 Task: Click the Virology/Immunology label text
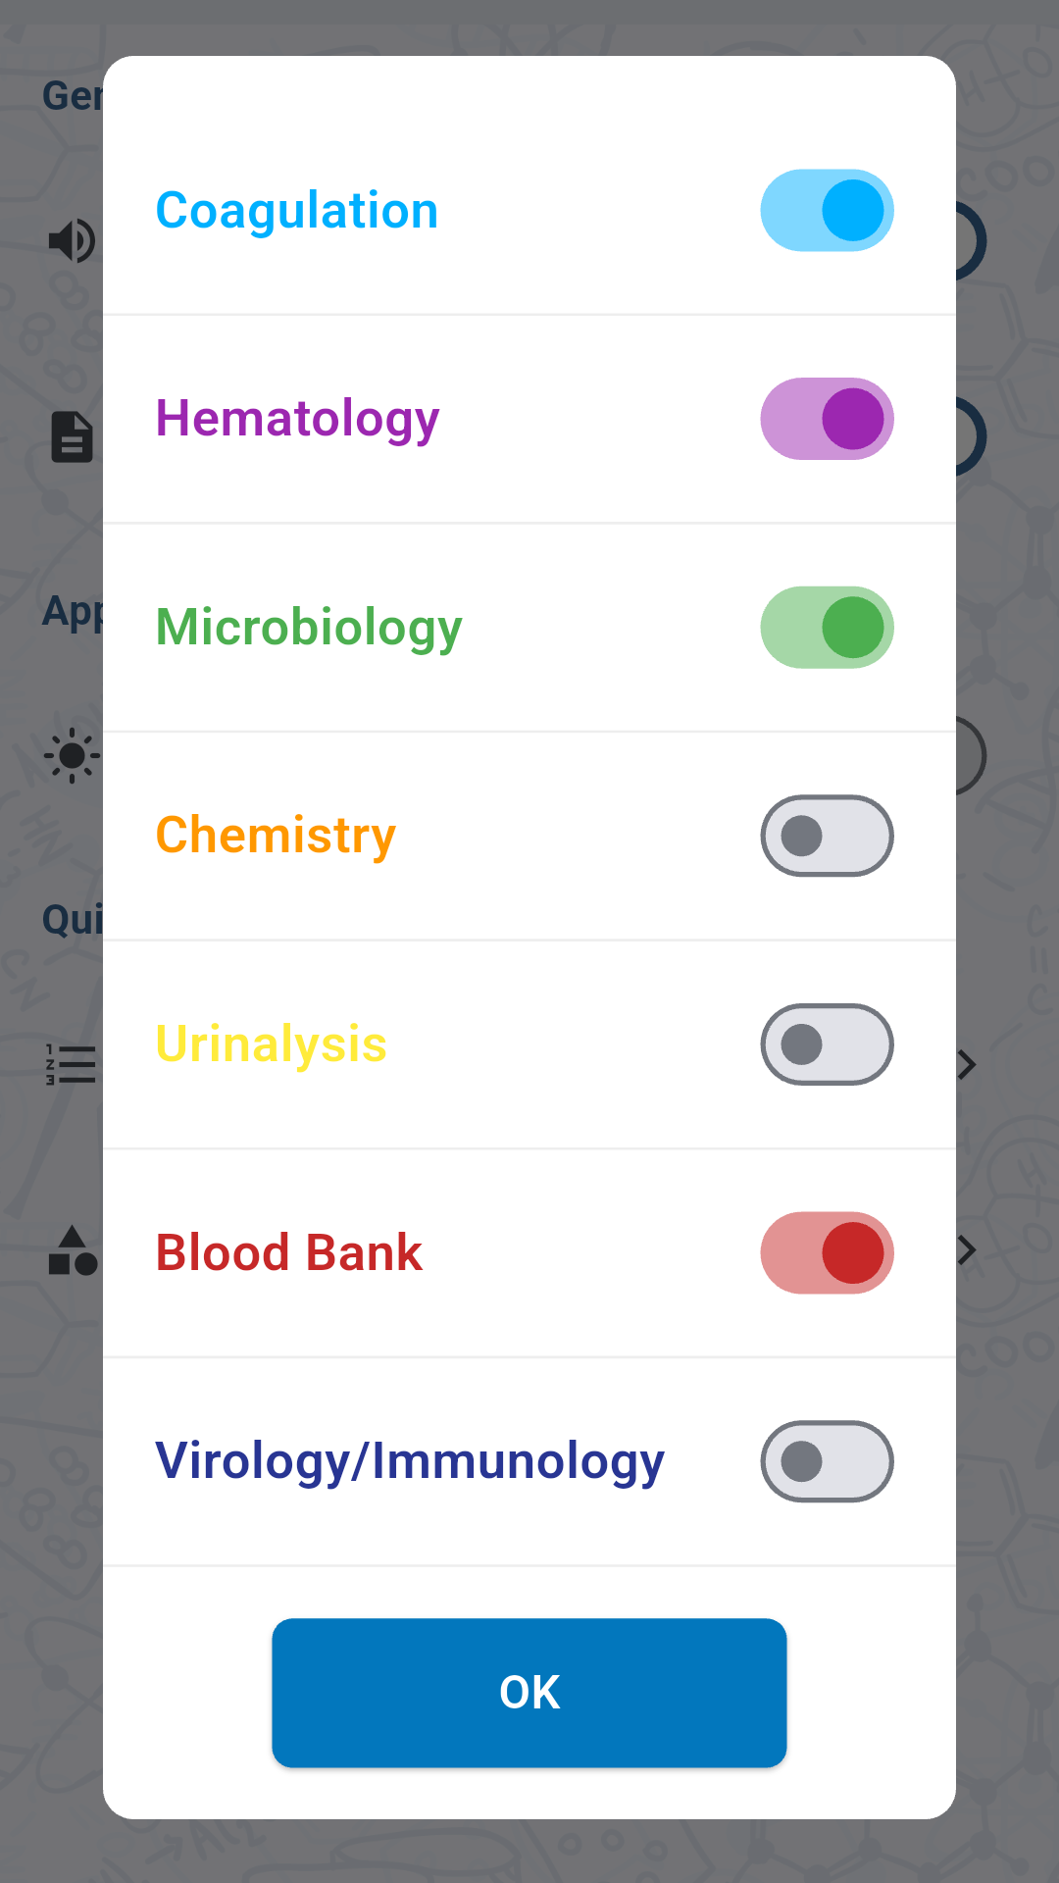(x=410, y=1461)
